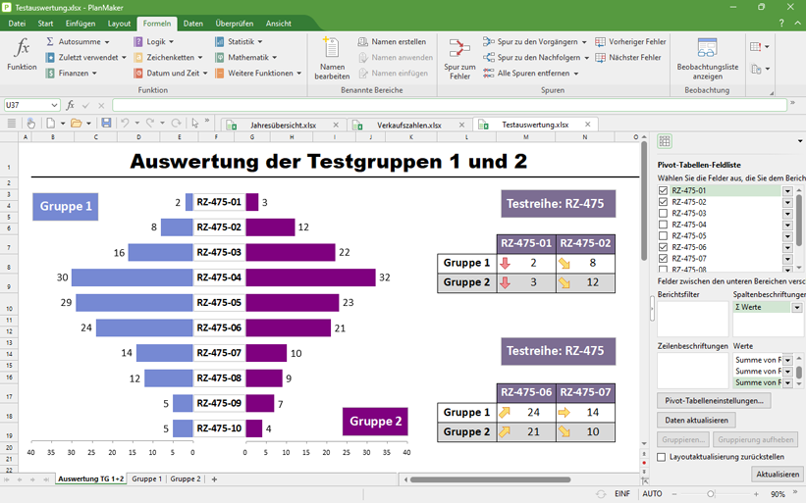
Task: Open dropdown for RZ-475-04 field
Action: click(x=787, y=225)
